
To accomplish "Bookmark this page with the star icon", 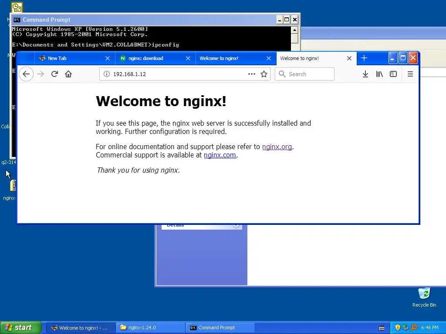I will click(x=264, y=74).
